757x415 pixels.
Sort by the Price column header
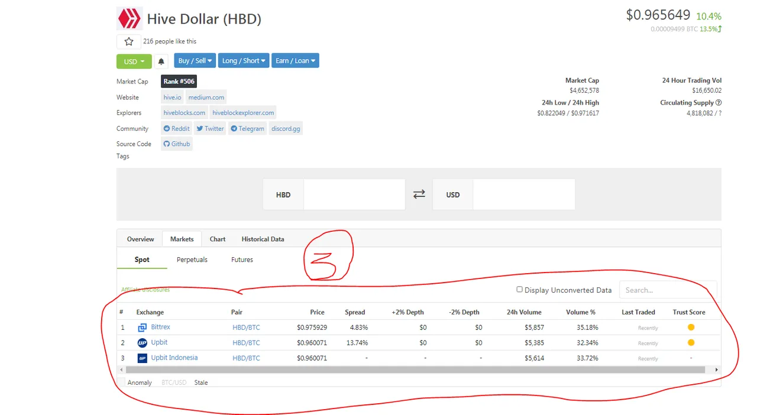(317, 312)
